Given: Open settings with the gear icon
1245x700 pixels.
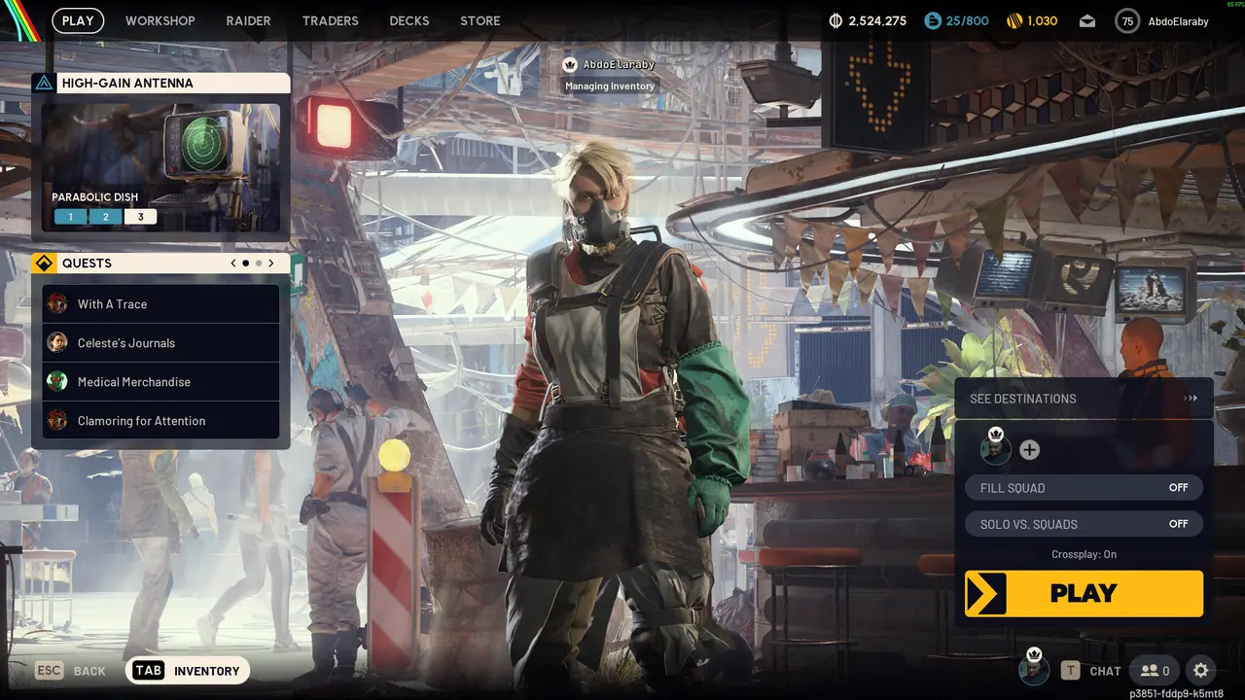Looking at the screenshot, I should coord(1201,671).
